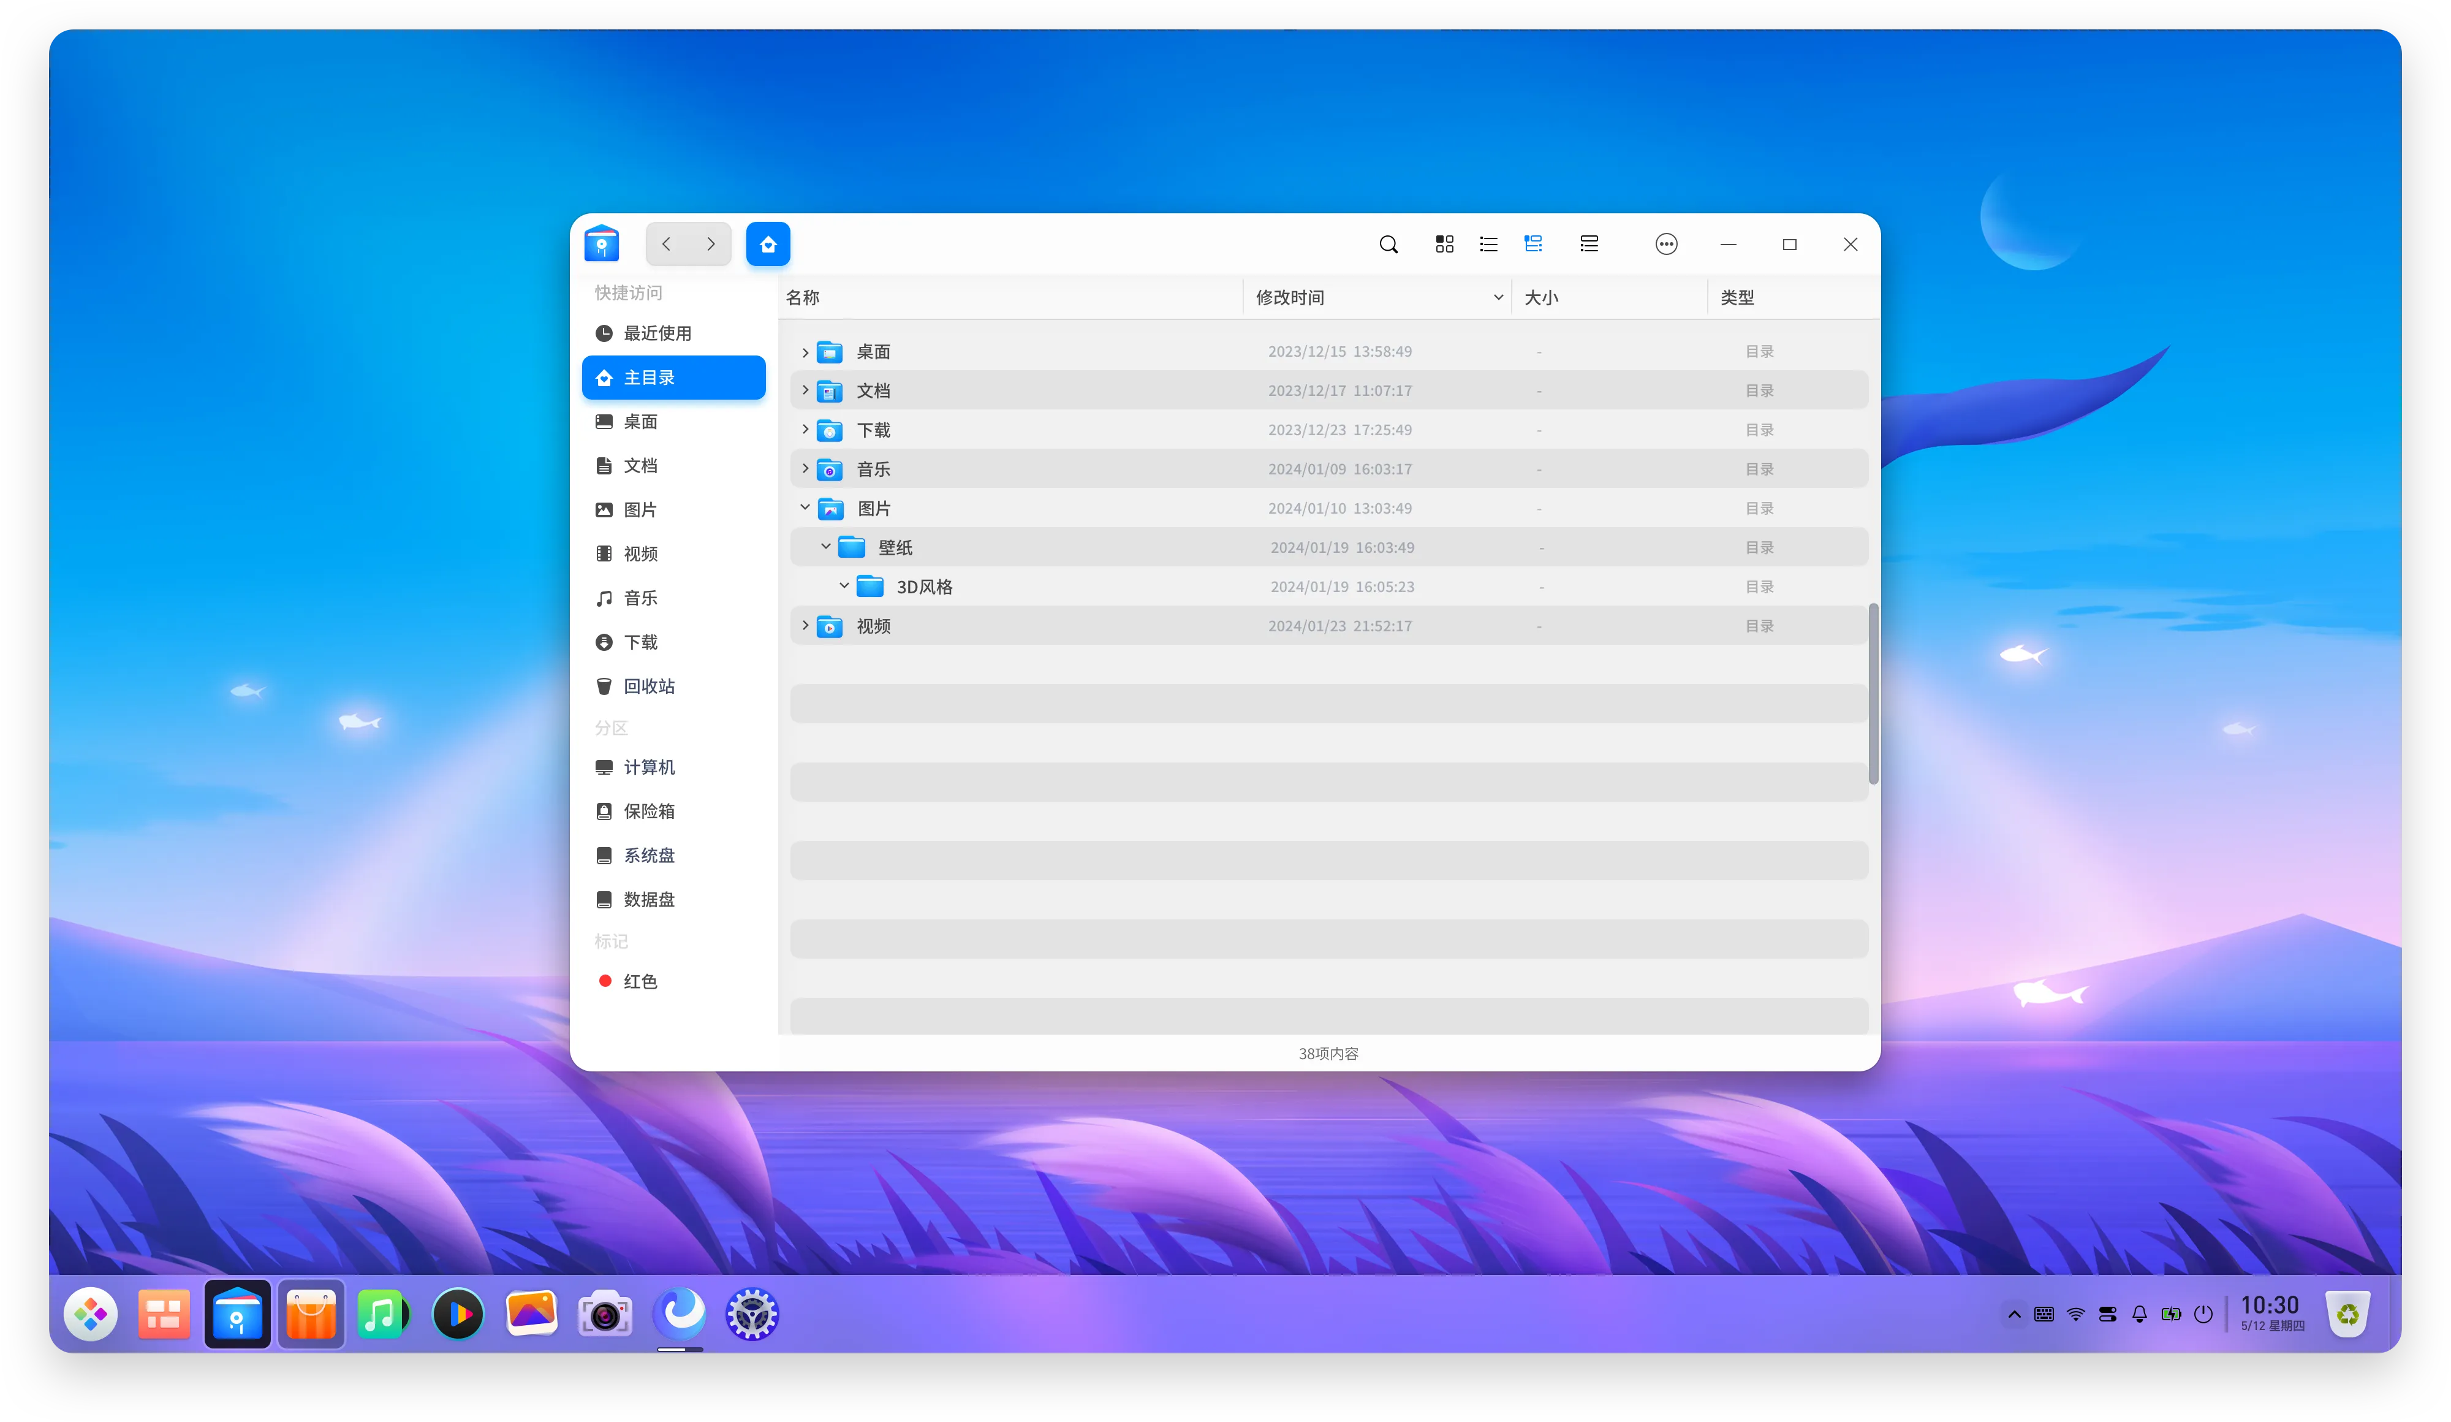This screenshot has width=2451, height=1422.
Task: Select the 桌面 folder icon in list
Action: point(830,352)
